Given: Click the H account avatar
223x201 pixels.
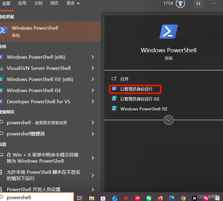Looking at the screenshot, I should pyautogui.click(x=198, y=4).
